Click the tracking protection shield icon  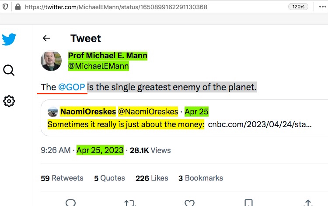click(x=5, y=7)
